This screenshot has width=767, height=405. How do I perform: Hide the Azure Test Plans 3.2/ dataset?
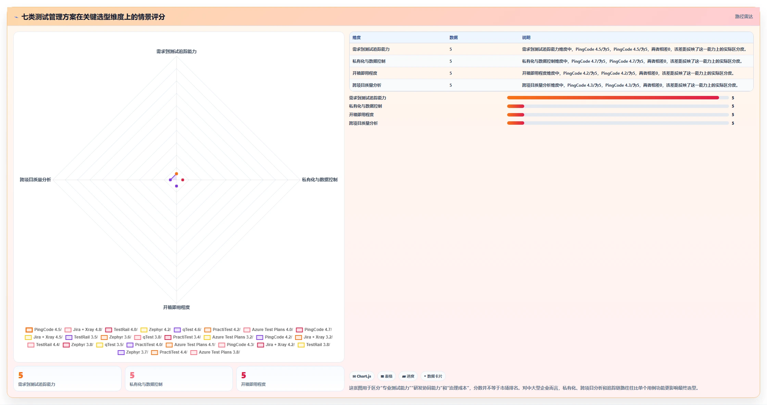tap(228, 337)
